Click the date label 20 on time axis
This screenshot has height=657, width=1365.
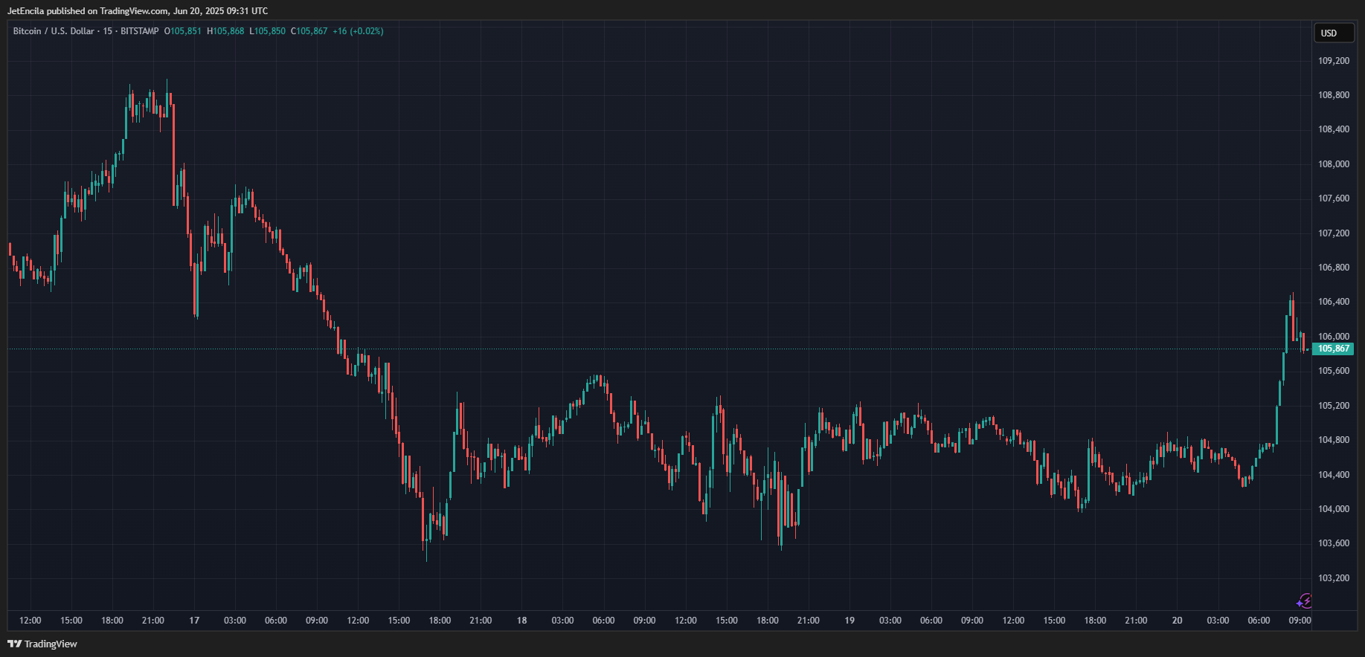click(1177, 621)
